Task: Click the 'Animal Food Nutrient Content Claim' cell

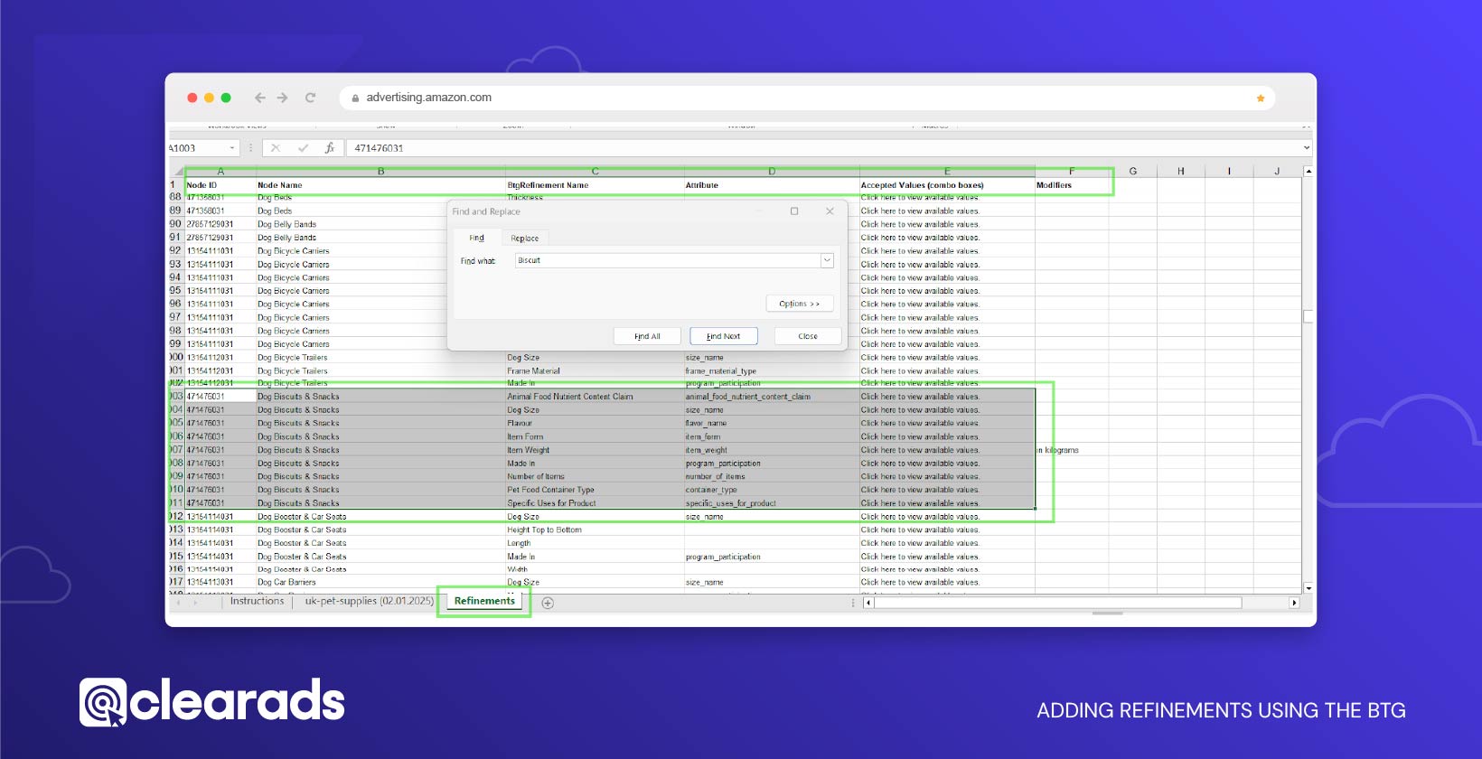Action: [595, 397]
